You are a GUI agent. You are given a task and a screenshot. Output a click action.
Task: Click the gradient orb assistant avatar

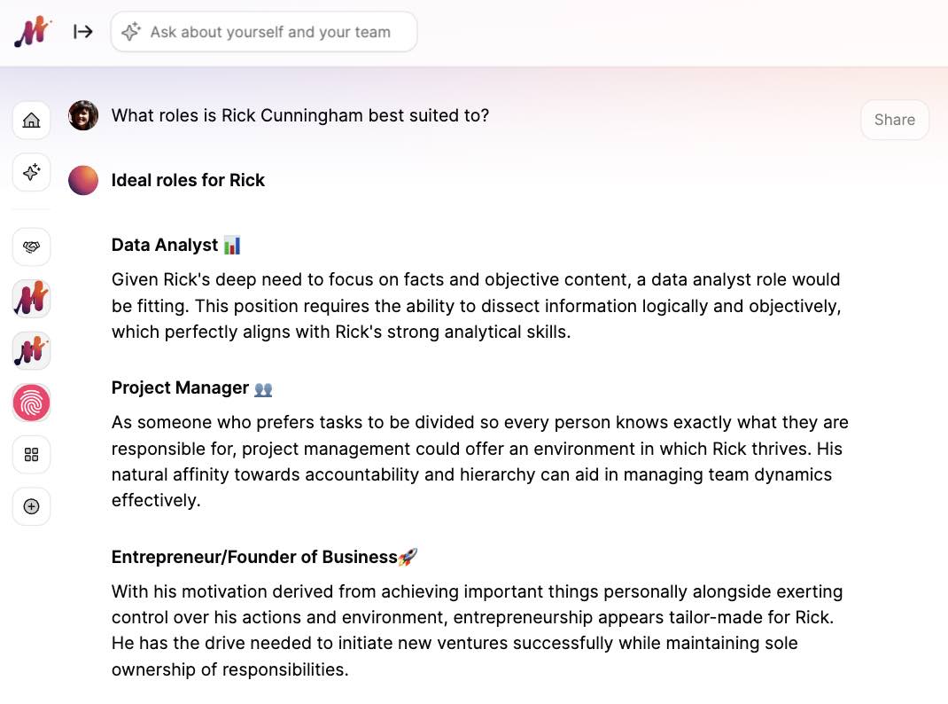coord(83,180)
